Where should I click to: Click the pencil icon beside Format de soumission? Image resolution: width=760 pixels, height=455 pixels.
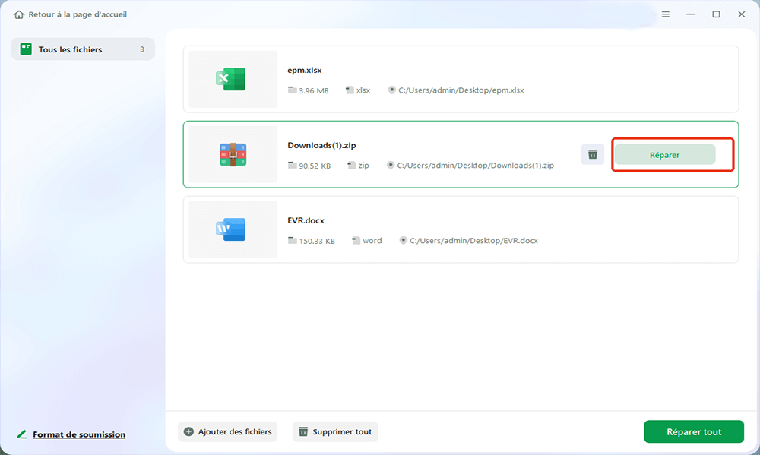click(x=22, y=434)
